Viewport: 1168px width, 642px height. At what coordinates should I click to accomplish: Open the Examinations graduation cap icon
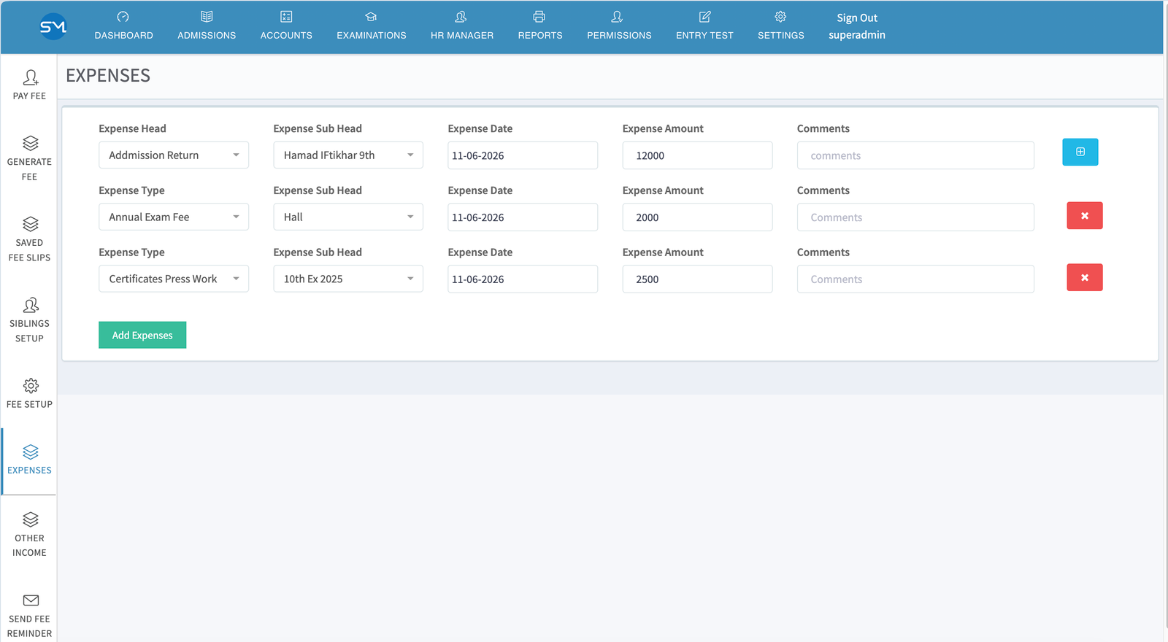[x=371, y=17]
